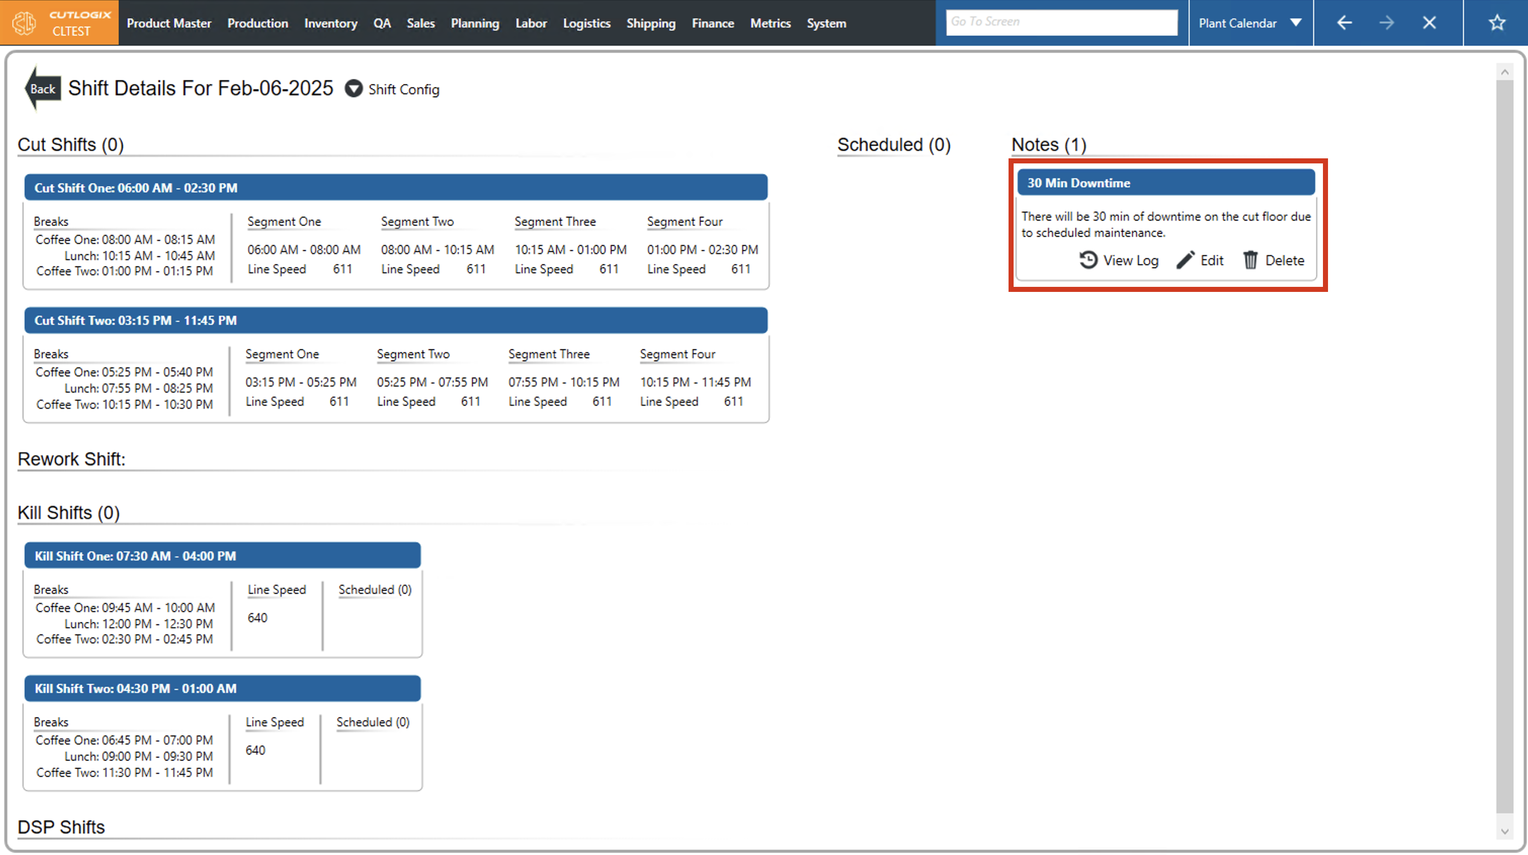Click the favorite star icon
The image size is (1528, 855).
[1497, 23]
